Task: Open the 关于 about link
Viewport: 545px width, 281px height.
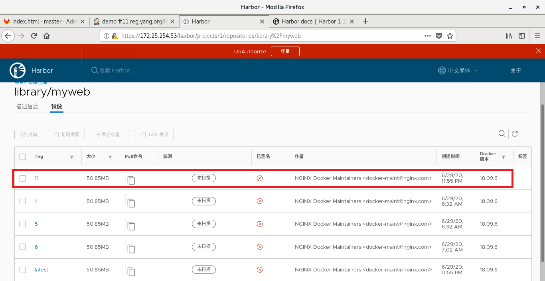Action: click(516, 70)
